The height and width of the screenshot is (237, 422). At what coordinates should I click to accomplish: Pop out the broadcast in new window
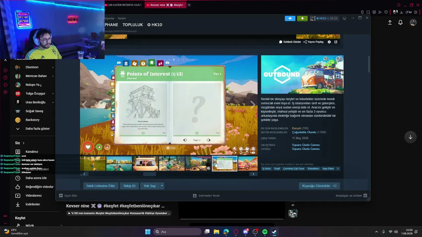[x=336, y=42]
